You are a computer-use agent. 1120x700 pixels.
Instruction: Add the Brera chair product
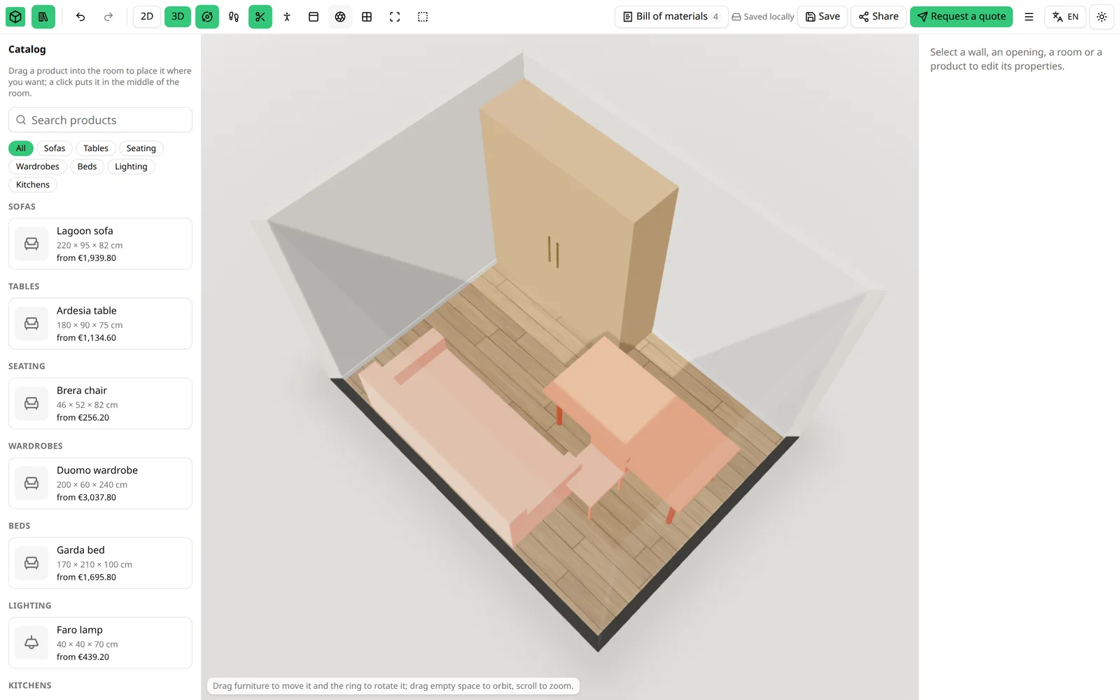pyautogui.click(x=100, y=403)
